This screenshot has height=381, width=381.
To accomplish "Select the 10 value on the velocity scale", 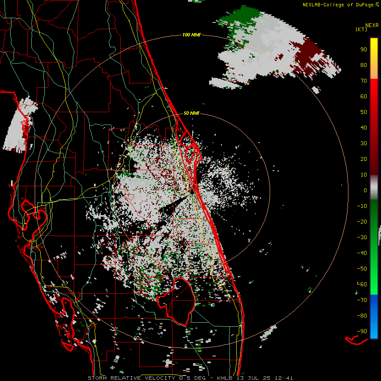I will click(364, 175).
